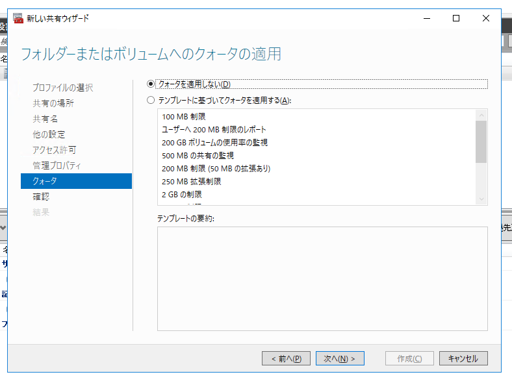Click the template list scroll-down arrow
512x381 pixels.
coord(481,199)
